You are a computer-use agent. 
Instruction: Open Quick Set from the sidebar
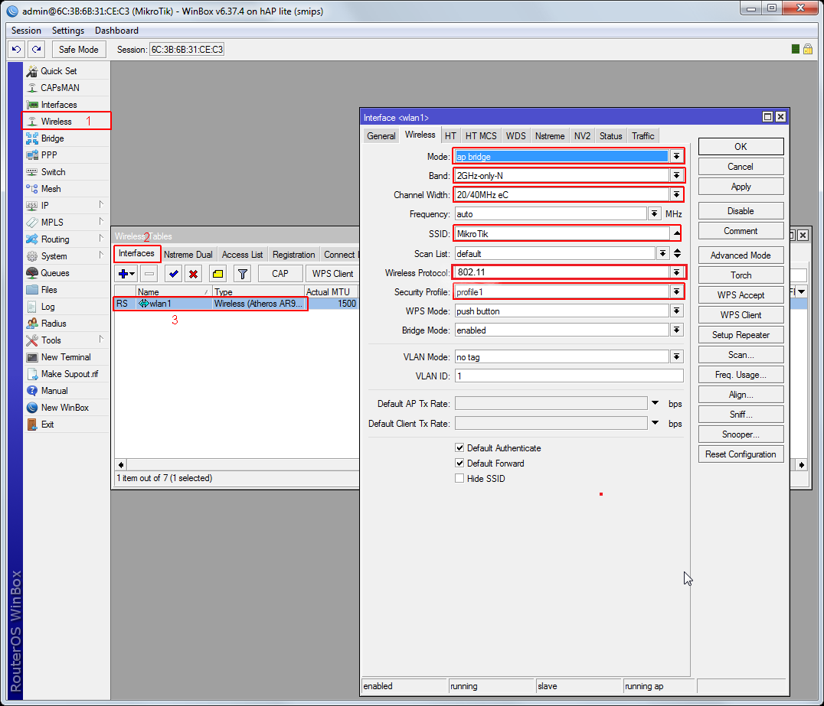58,71
